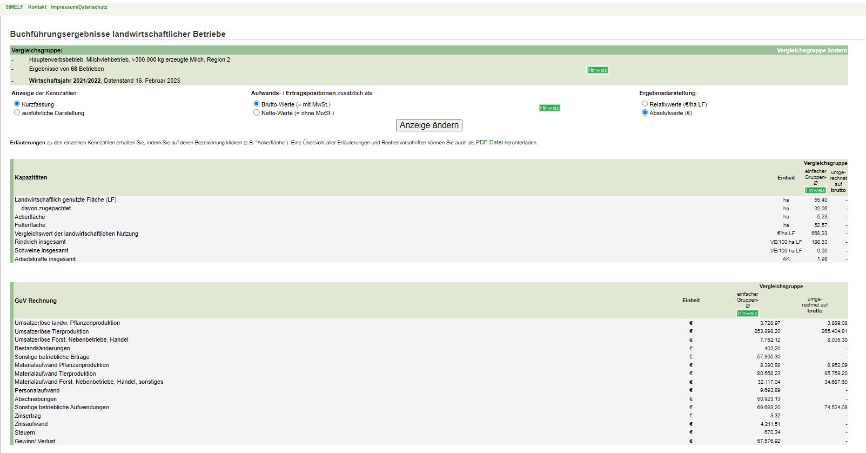Go to Impressum/Datenschutz

coord(79,7)
